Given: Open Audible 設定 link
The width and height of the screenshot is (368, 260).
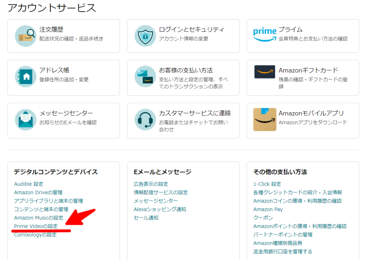Looking at the screenshot, I should 29,184.
